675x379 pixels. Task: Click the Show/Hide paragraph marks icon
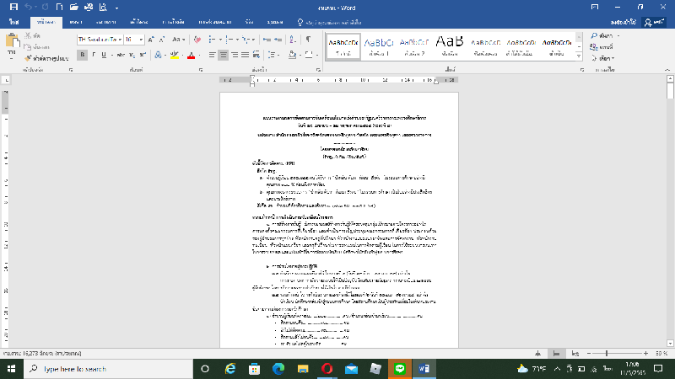[307, 39]
